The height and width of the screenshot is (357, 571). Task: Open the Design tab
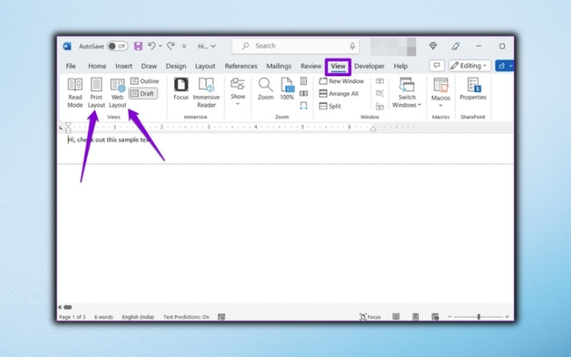click(x=176, y=66)
